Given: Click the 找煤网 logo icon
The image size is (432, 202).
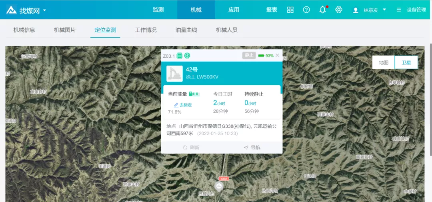Looking at the screenshot, I should [11, 10].
